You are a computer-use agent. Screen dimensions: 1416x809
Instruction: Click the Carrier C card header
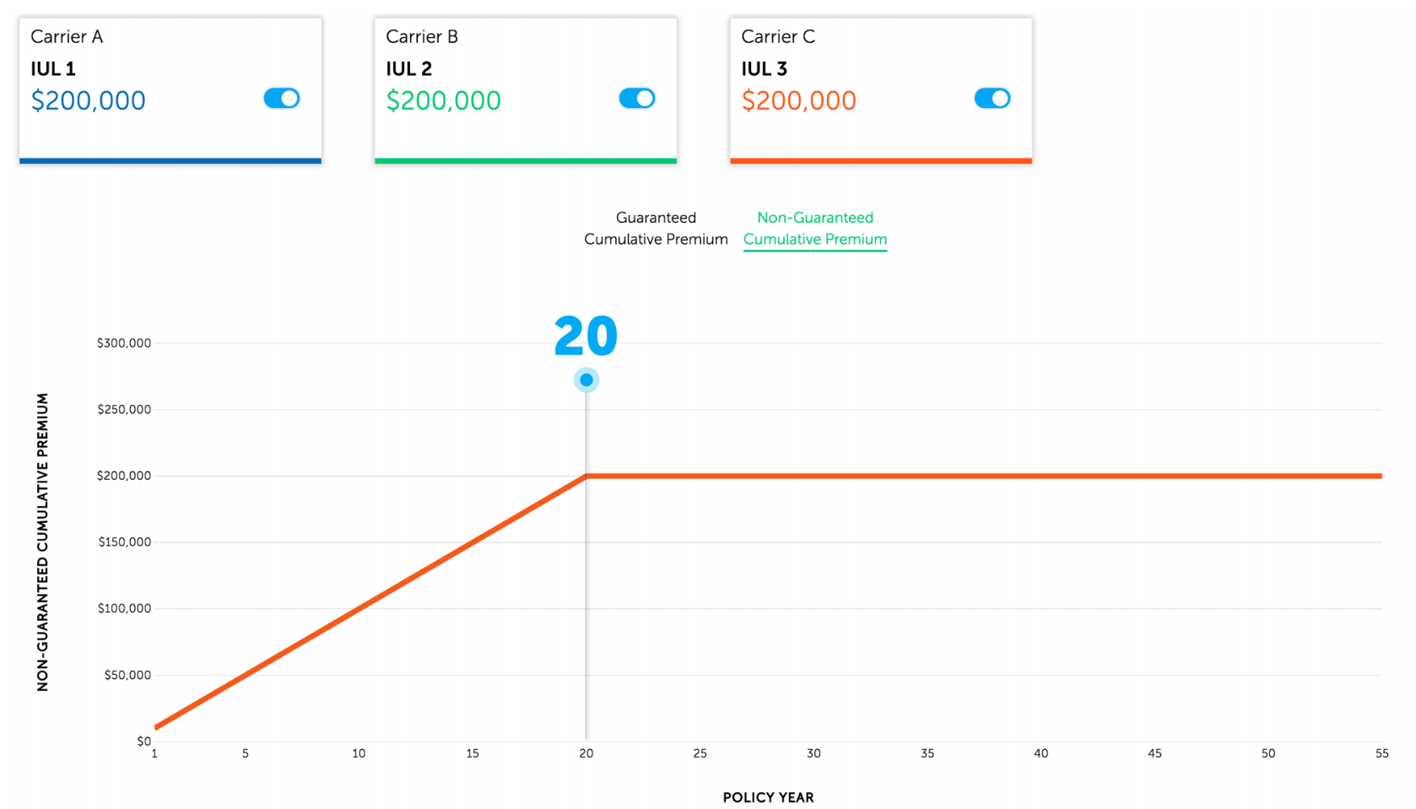tap(777, 36)
